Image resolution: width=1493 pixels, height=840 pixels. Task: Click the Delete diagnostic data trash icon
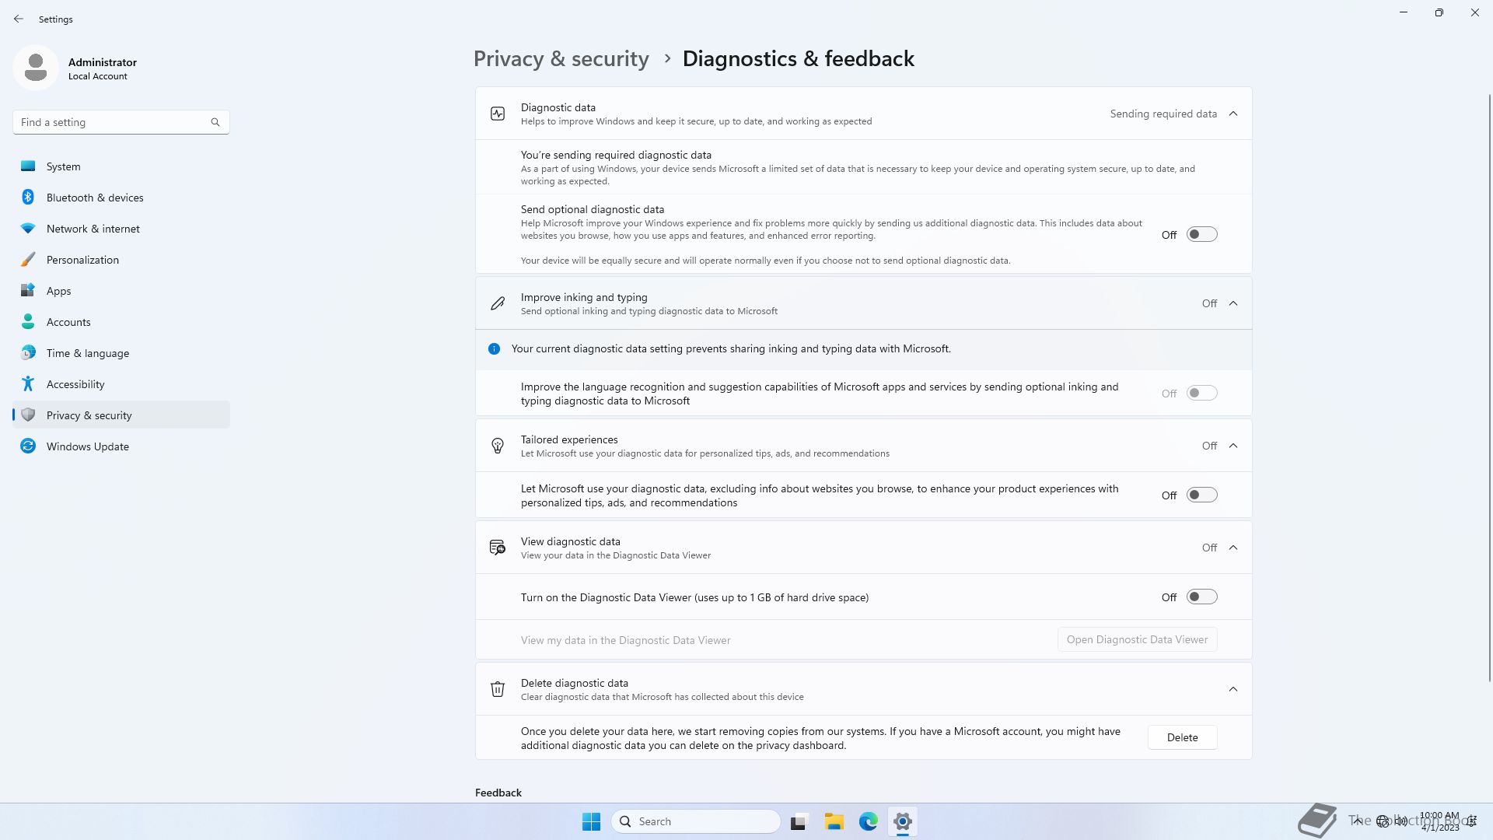(x=498, y=690)
